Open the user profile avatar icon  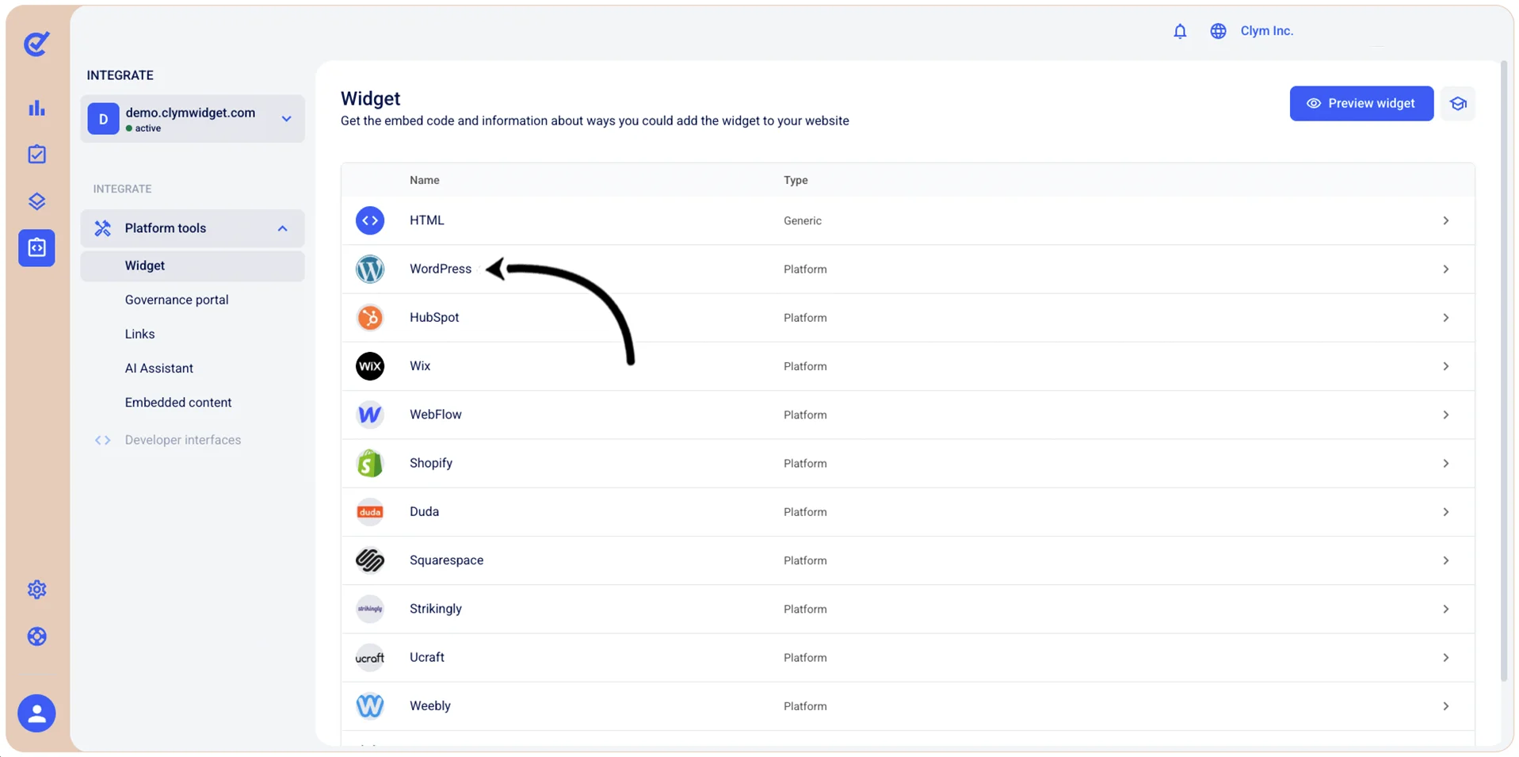[36, 713]
